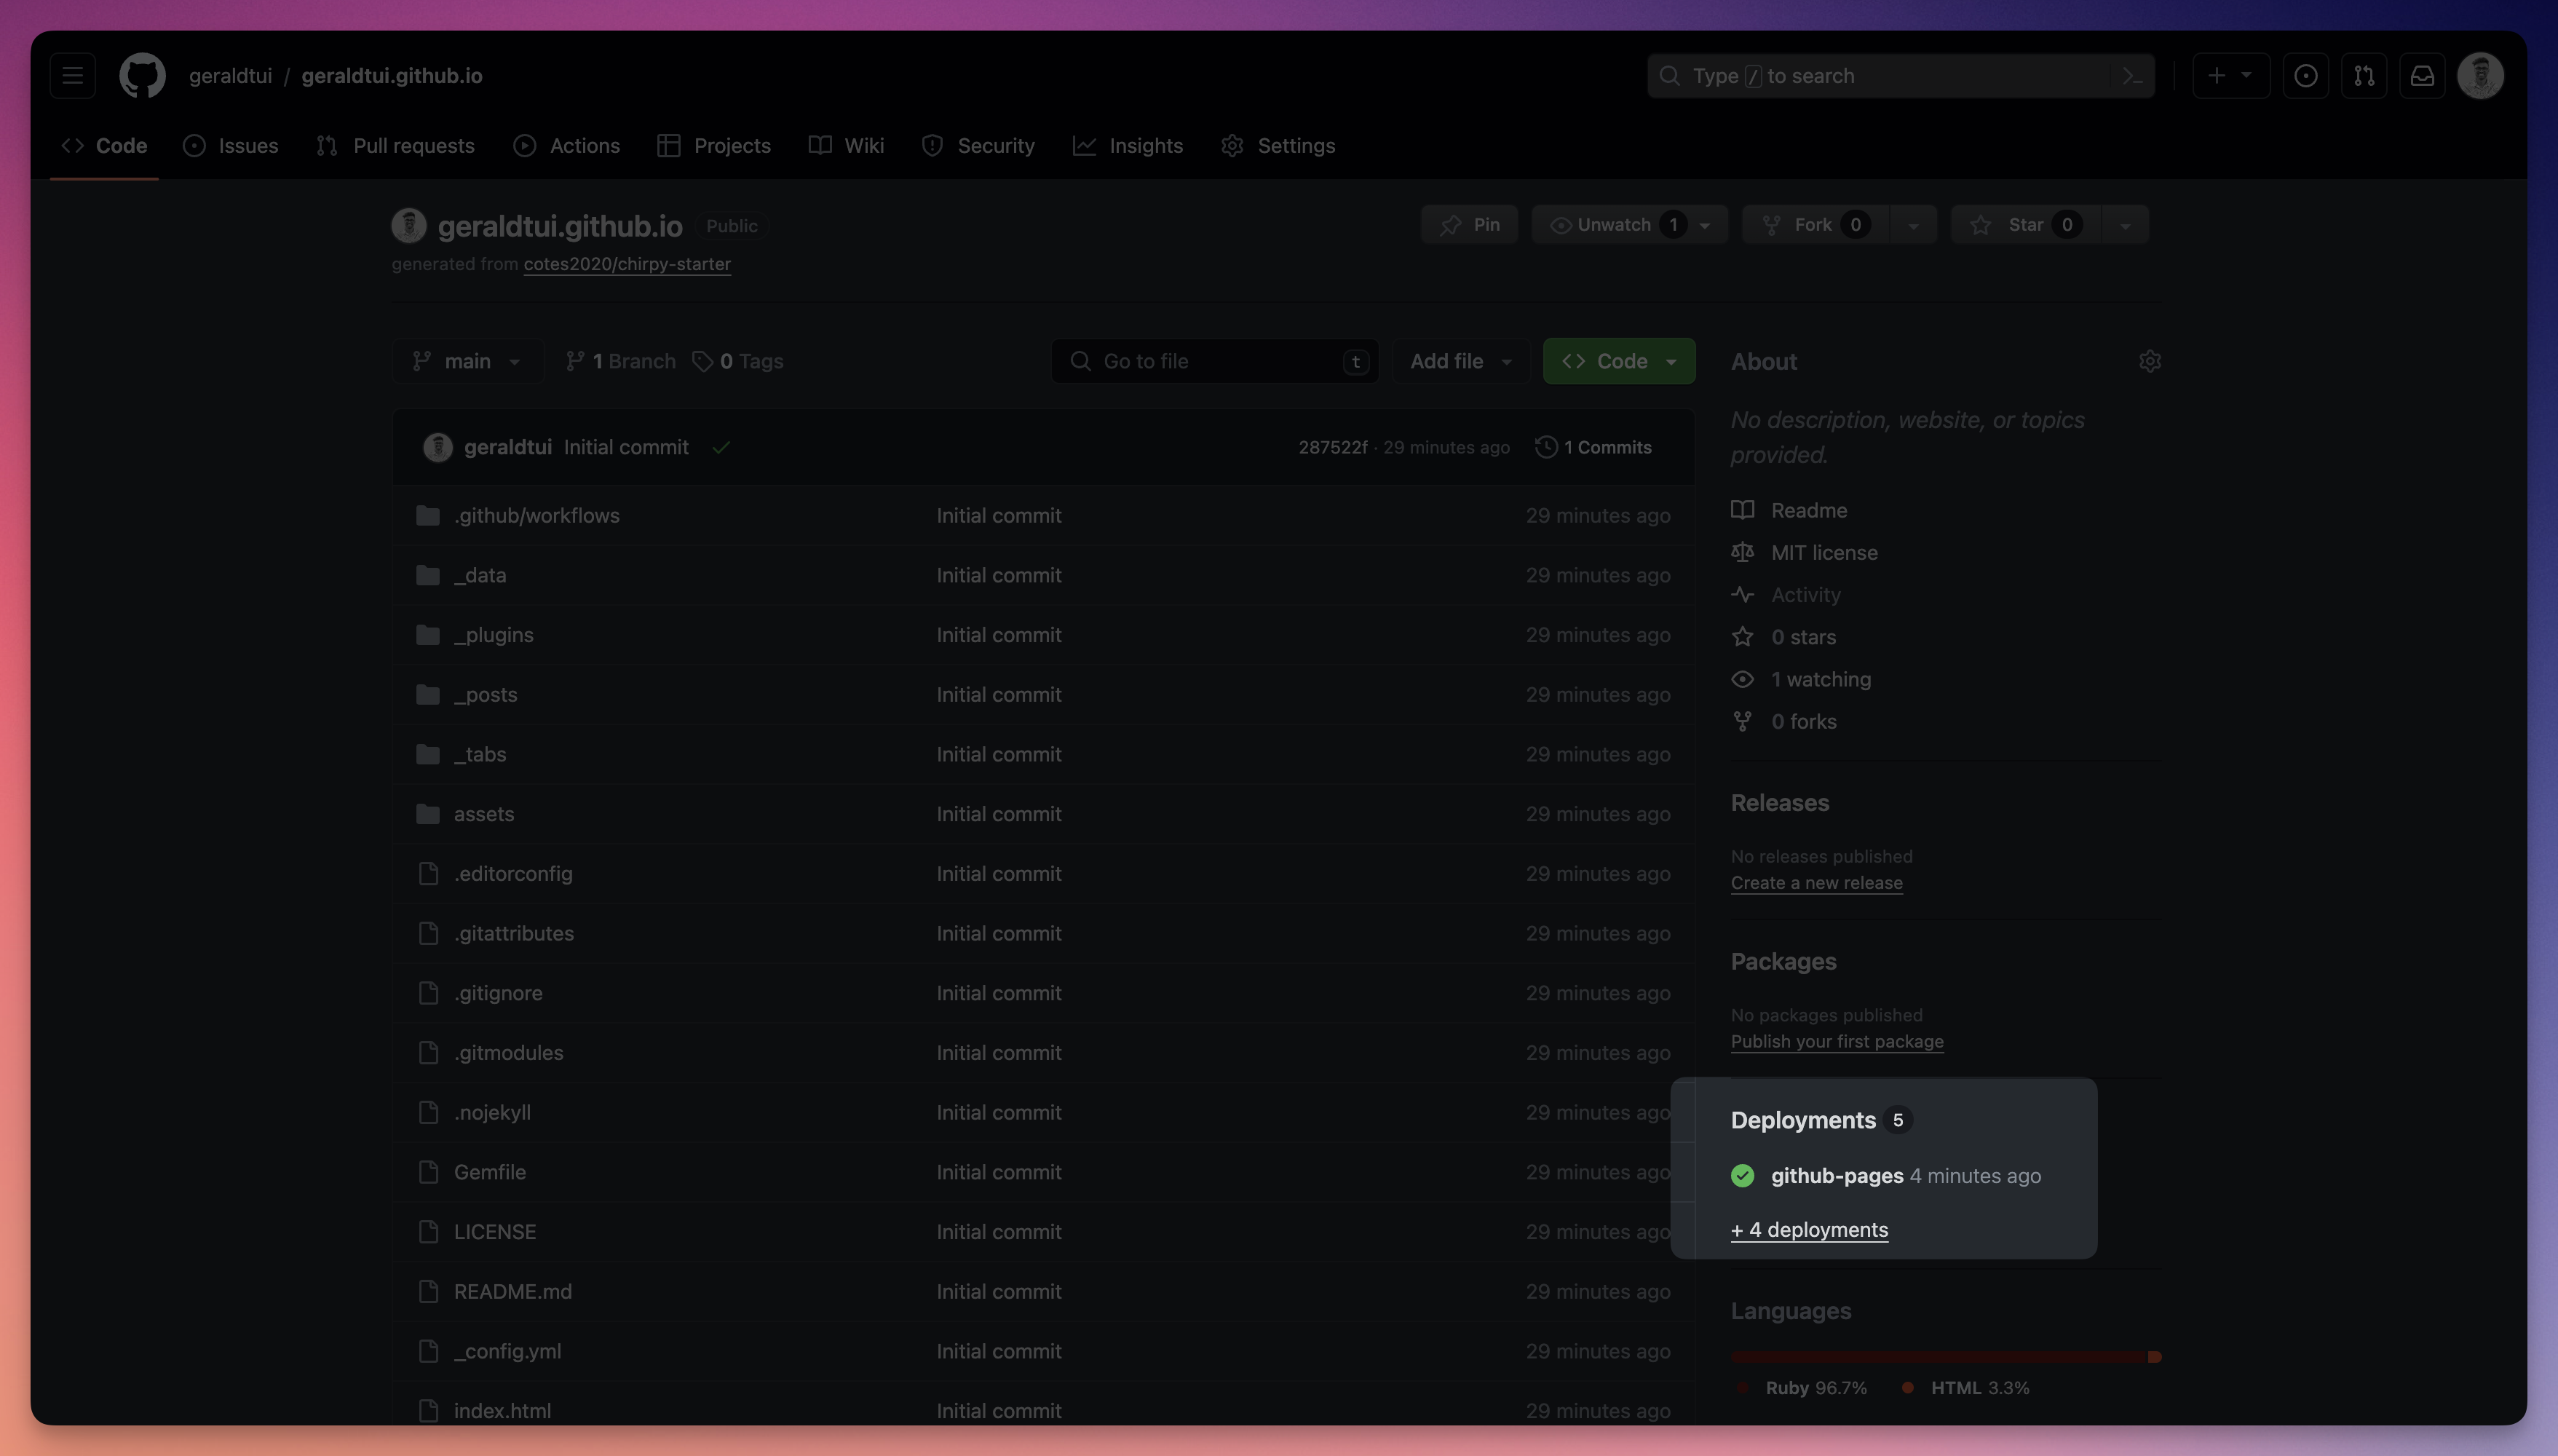
Task: Open the index.html file
Action: (502, 1411)
